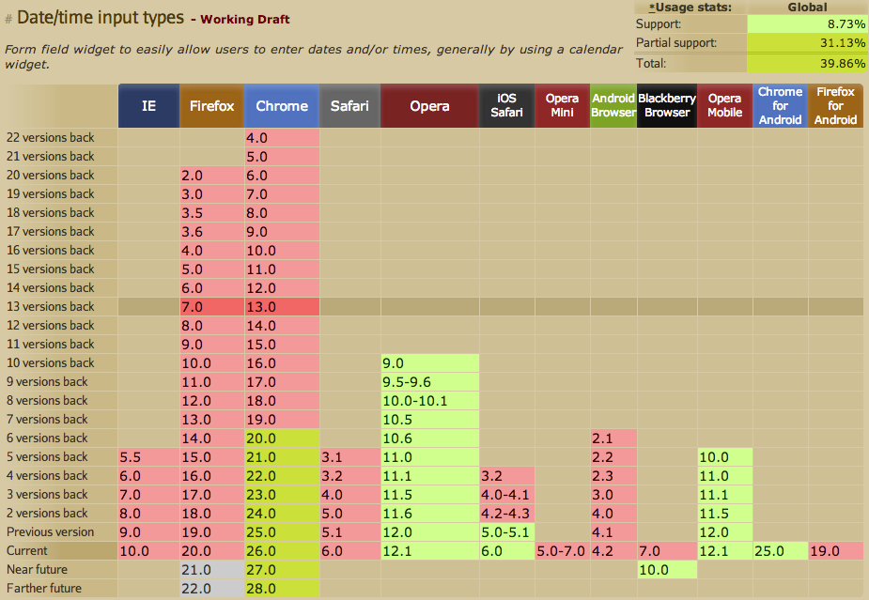Click the Chrome column header
The width and height of the screenshot is (869, 600).
282,106
